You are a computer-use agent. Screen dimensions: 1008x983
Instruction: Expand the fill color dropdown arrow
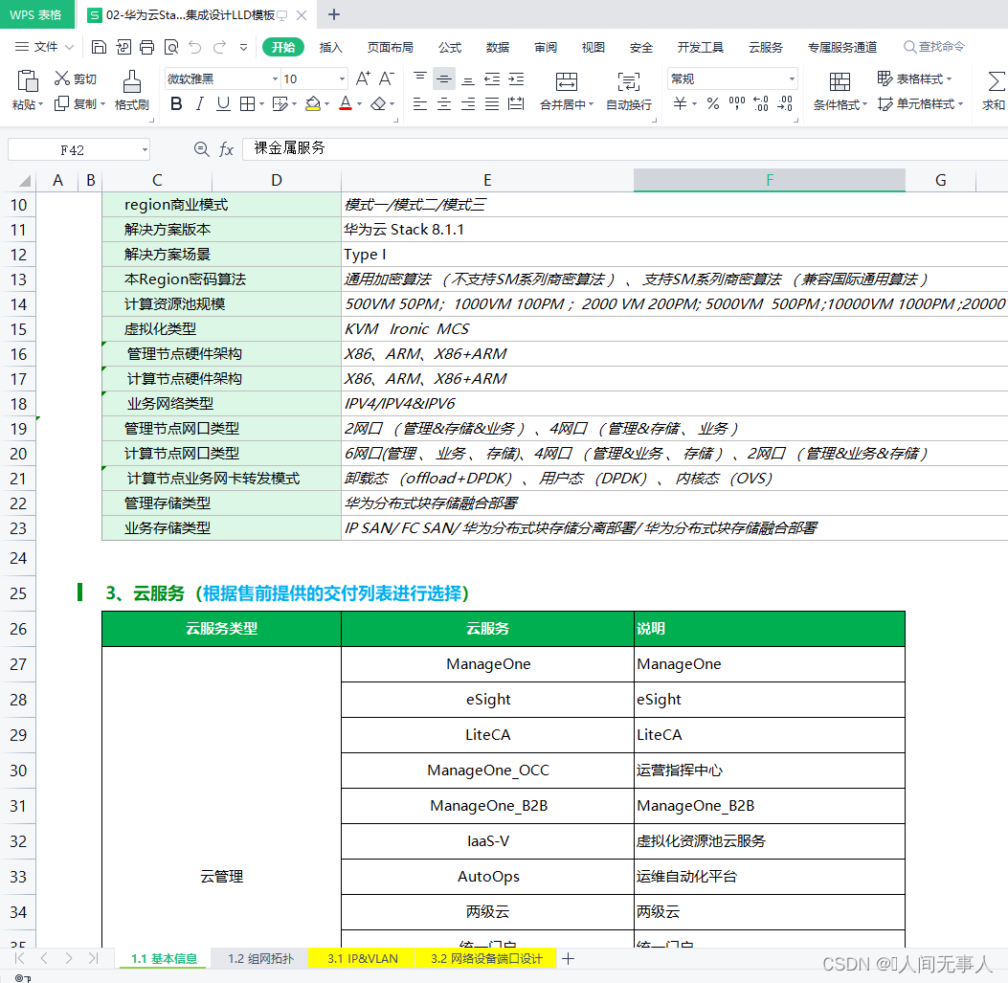(x=327, y=103)
